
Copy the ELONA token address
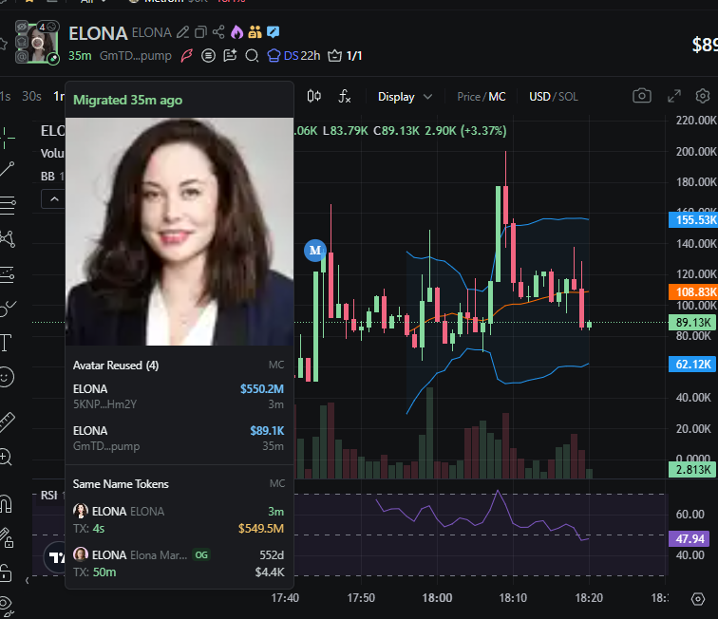tap(200, 32)
